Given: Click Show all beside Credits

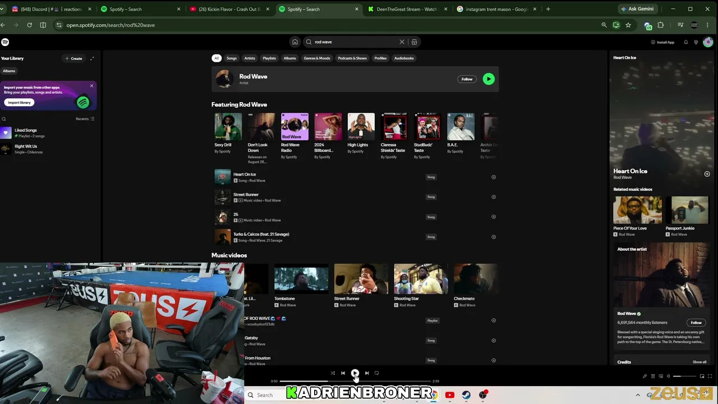Looking at the screenshot, I should [x=699, y=362].
